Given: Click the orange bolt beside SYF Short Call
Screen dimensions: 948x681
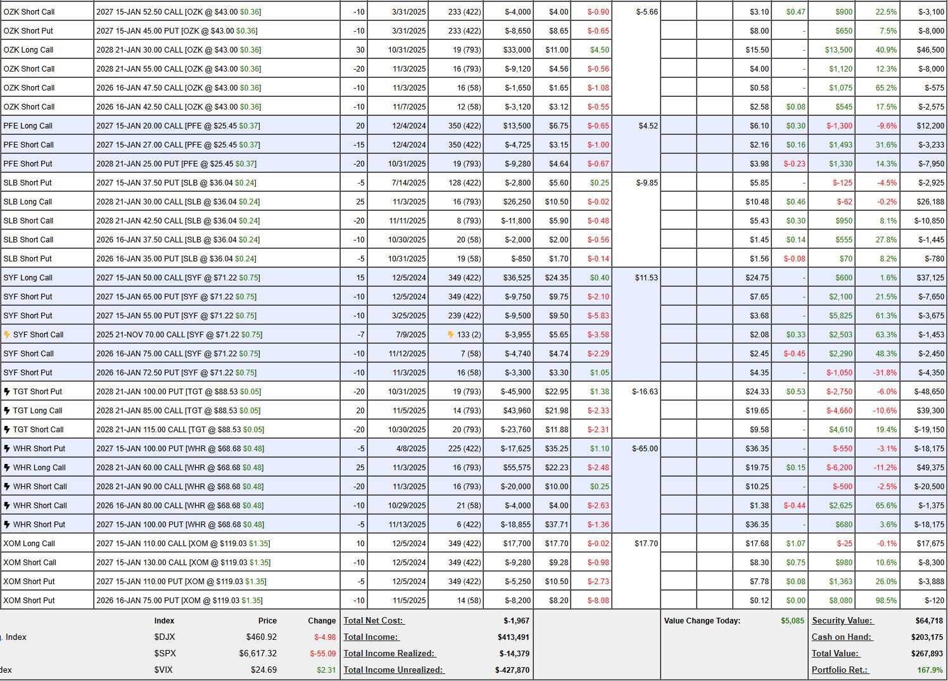Looking at the screenshot, I should (x=7, y=335).
